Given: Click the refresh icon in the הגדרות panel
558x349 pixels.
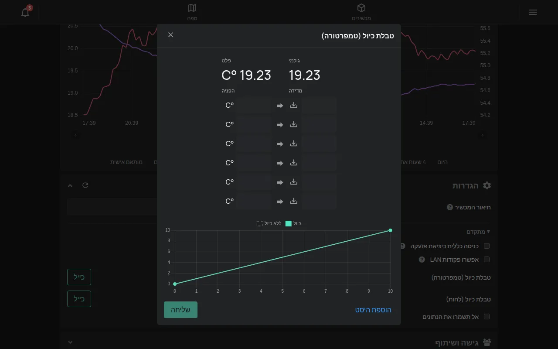Looking at the screenshot, I should pyautogui.click(x=85, y=185).
